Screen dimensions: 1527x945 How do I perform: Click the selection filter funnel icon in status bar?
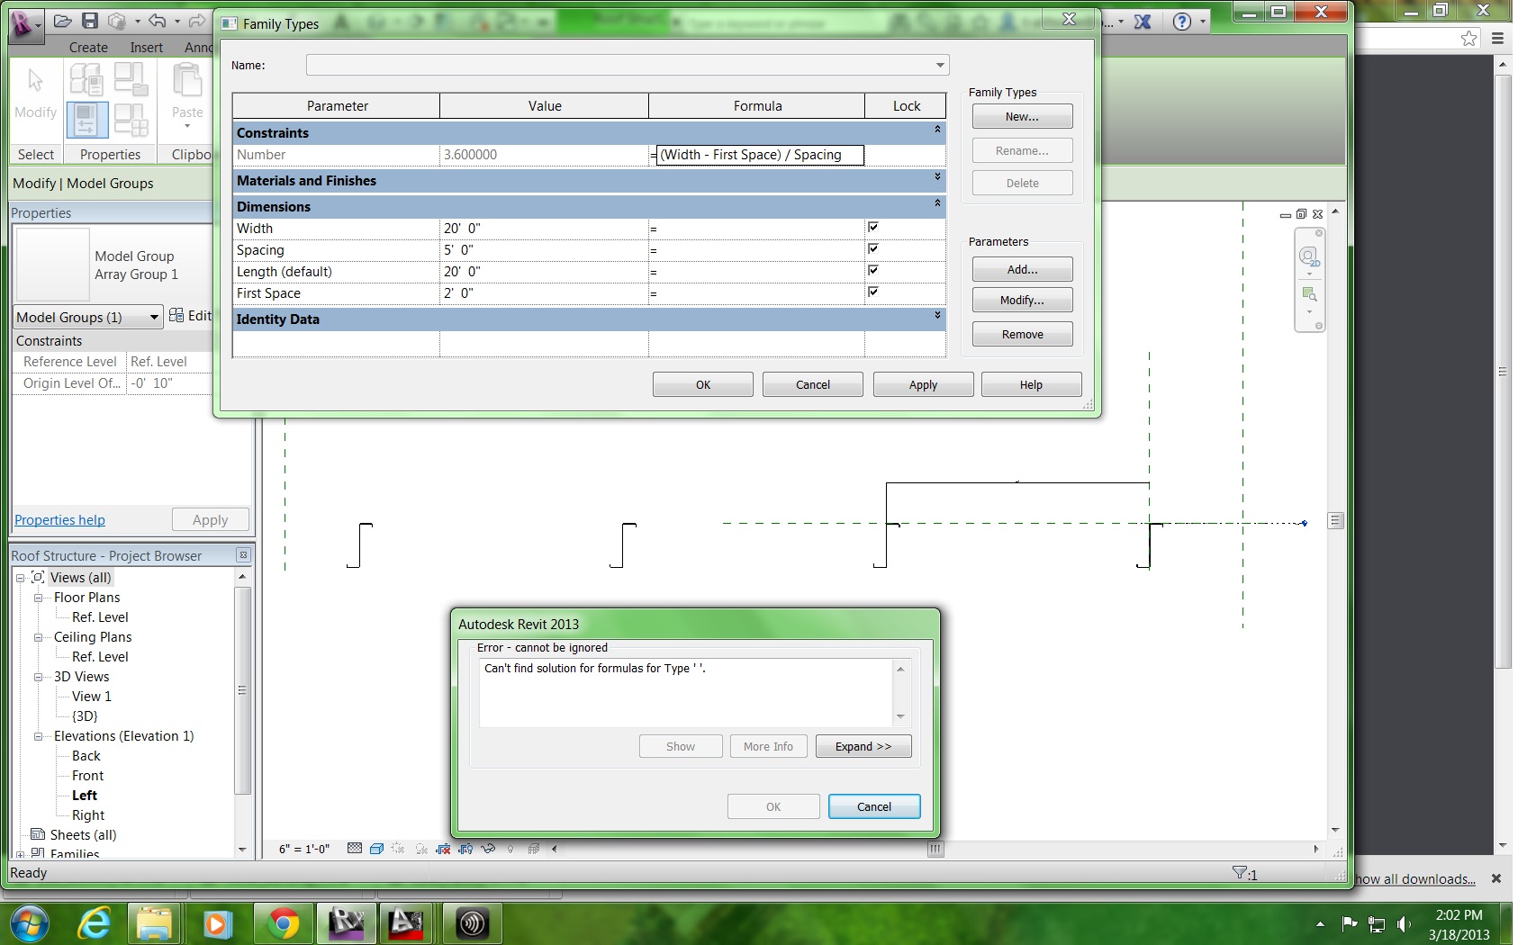[x=1240, y=872]
